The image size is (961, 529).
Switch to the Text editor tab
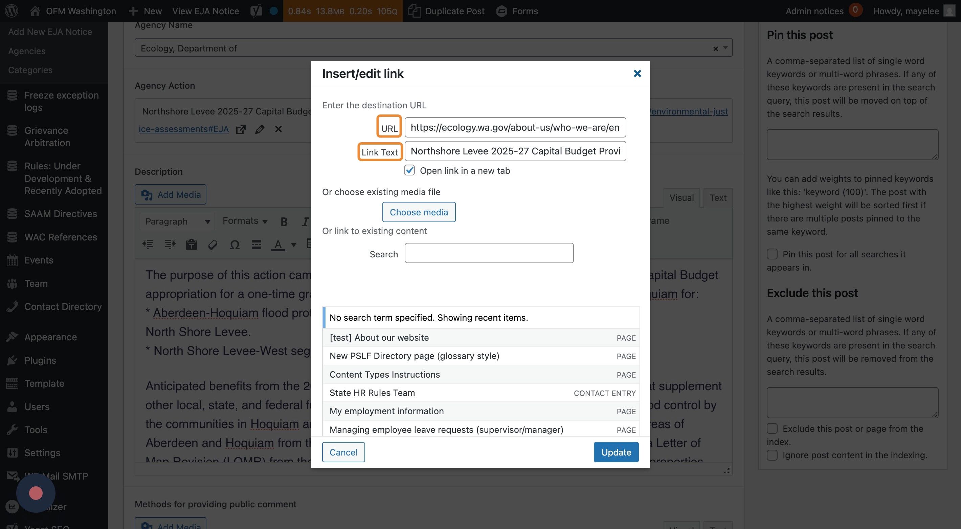[718, 198]
